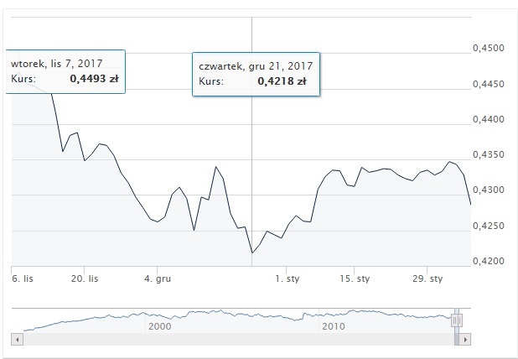Click the tooltip showing 0,4493 zł
Image resolution: width=518 pixels, height=359 pixels.
(x=65, y=72)
